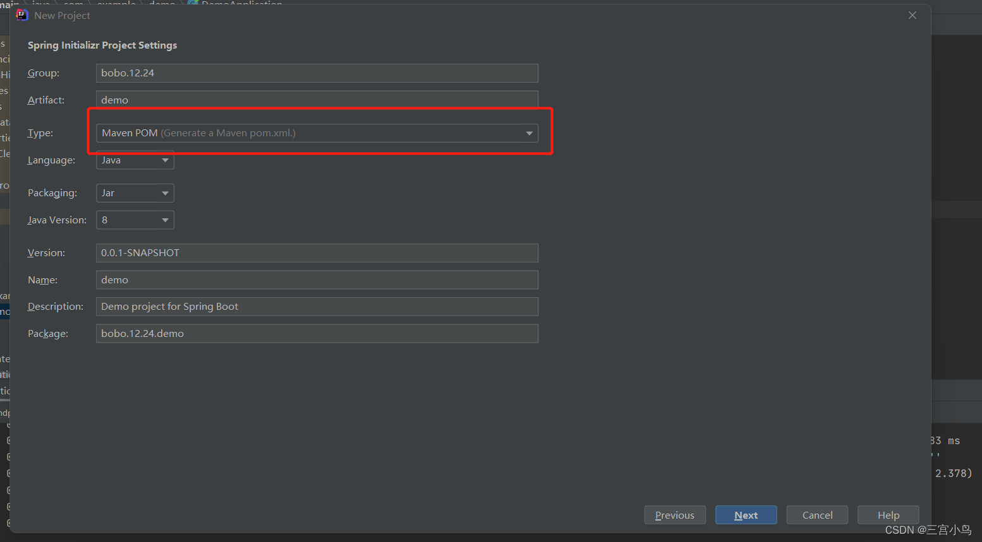Viewport: 982px width, 542px height.
Task: Click the IntelliJ icon in dialog title bar
Action: click(x=21, y=15)
